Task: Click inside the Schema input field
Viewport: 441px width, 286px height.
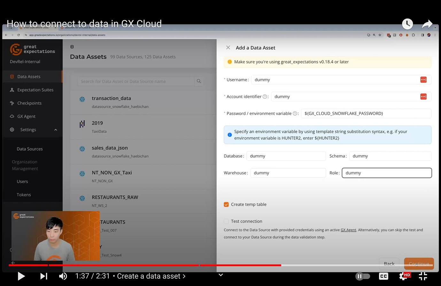Action: (390, 156)
